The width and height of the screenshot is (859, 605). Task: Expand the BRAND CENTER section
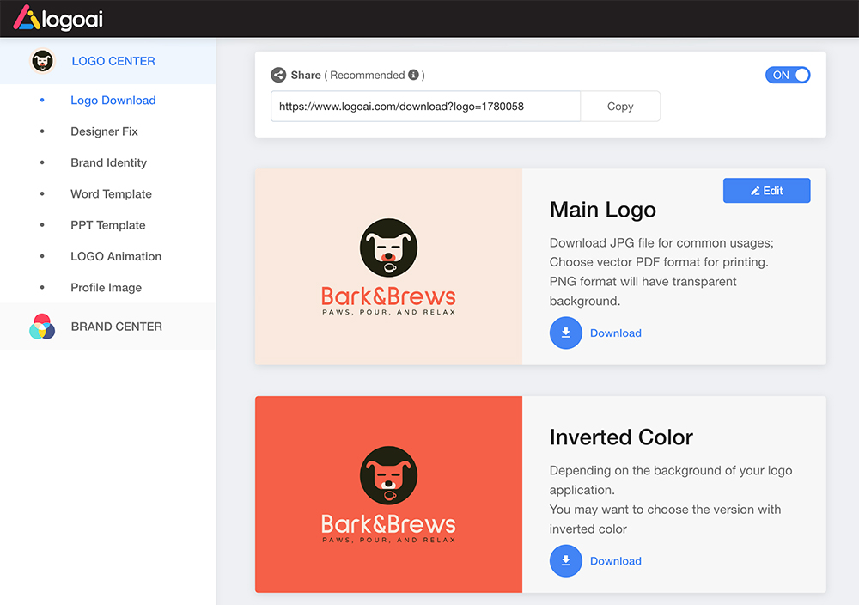pos(116,327)
